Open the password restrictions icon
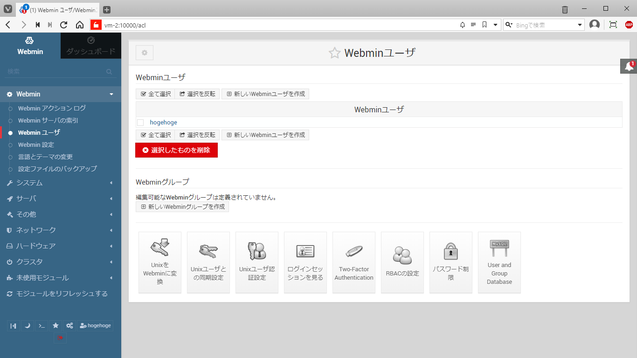Image resolution: width=637 pixels, height=358 pixels. point(451,262)
